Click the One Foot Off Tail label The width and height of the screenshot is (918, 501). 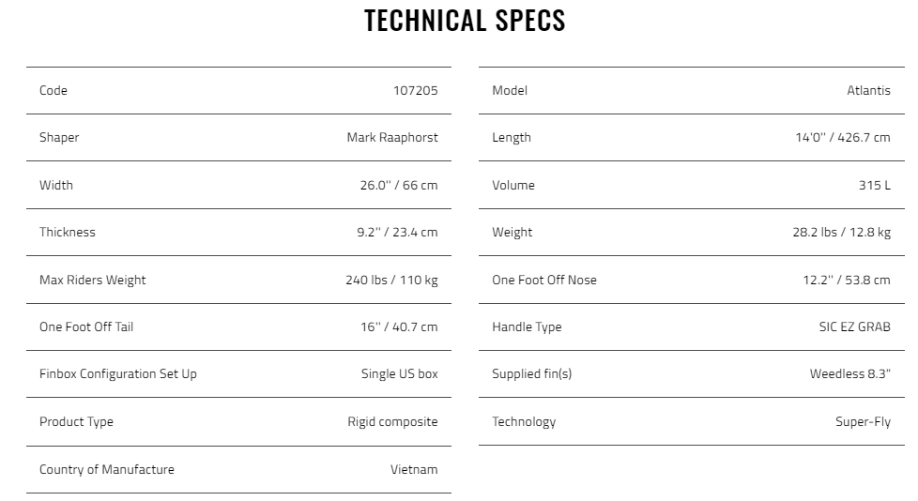[86, 327]
